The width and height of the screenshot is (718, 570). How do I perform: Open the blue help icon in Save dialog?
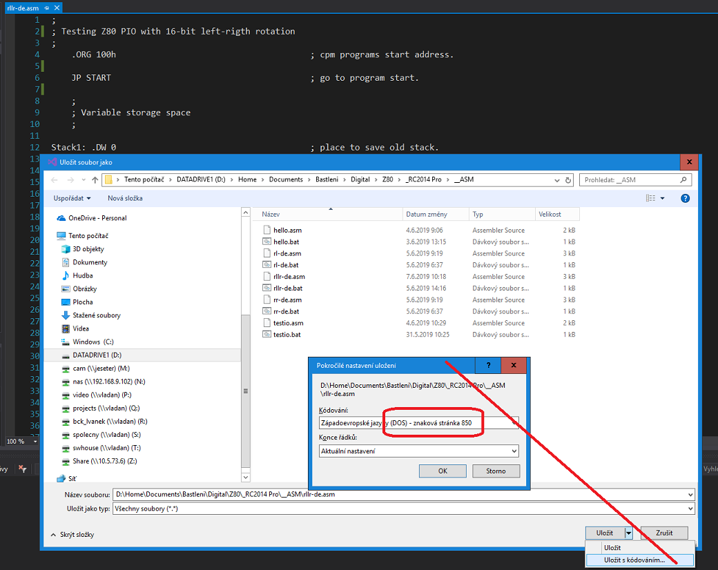pyautogui.click(x=685, y=198)
